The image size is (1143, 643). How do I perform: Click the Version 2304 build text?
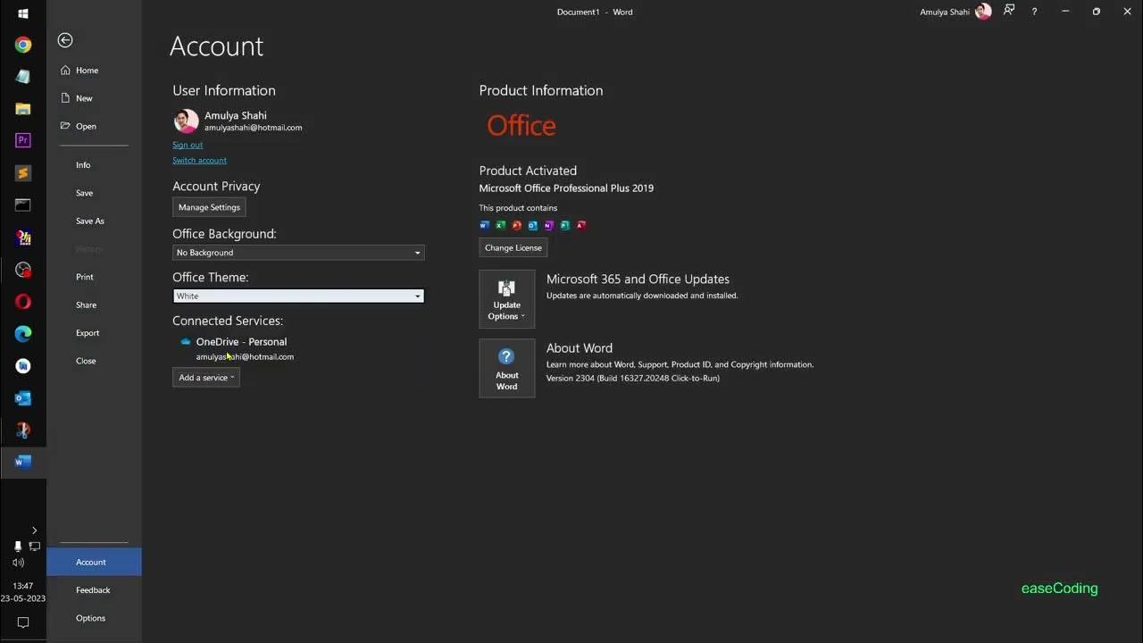click(633, 378)
